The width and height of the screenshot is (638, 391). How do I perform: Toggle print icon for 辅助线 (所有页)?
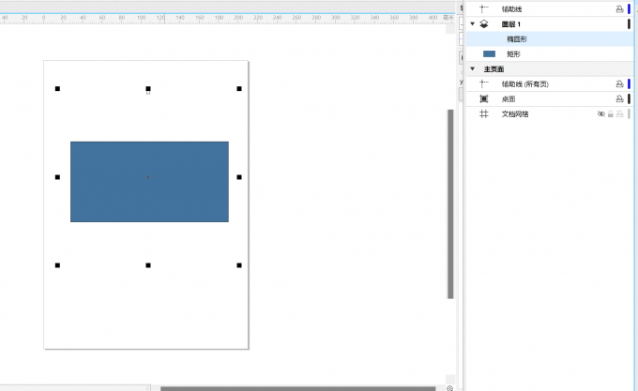[x=619, y=83]
